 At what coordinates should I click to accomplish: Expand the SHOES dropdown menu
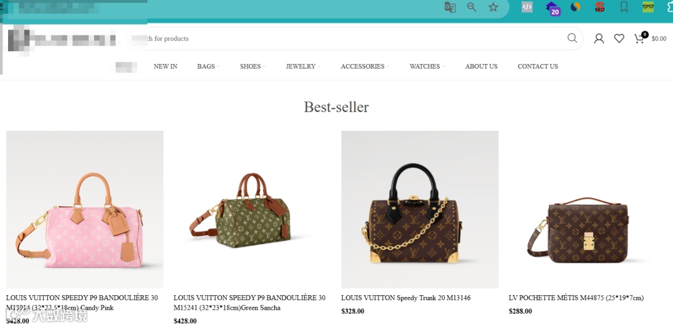pyautogui.click(x=253, y=66)
